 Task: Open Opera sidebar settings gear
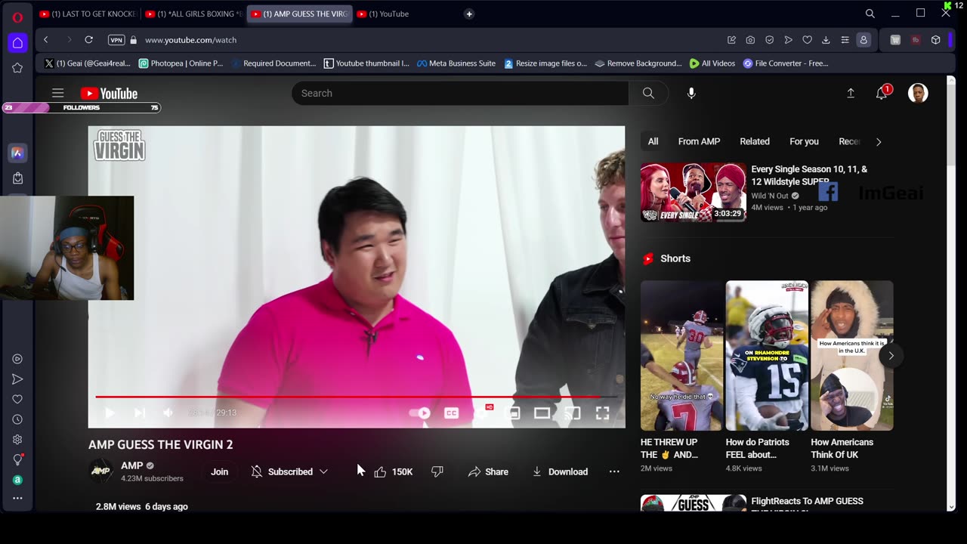point(17,440)
